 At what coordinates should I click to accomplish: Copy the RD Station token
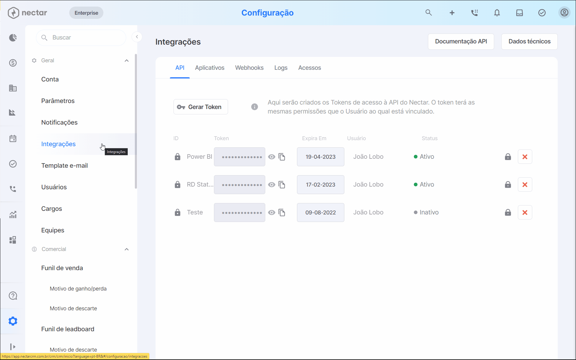coord(282,185)
